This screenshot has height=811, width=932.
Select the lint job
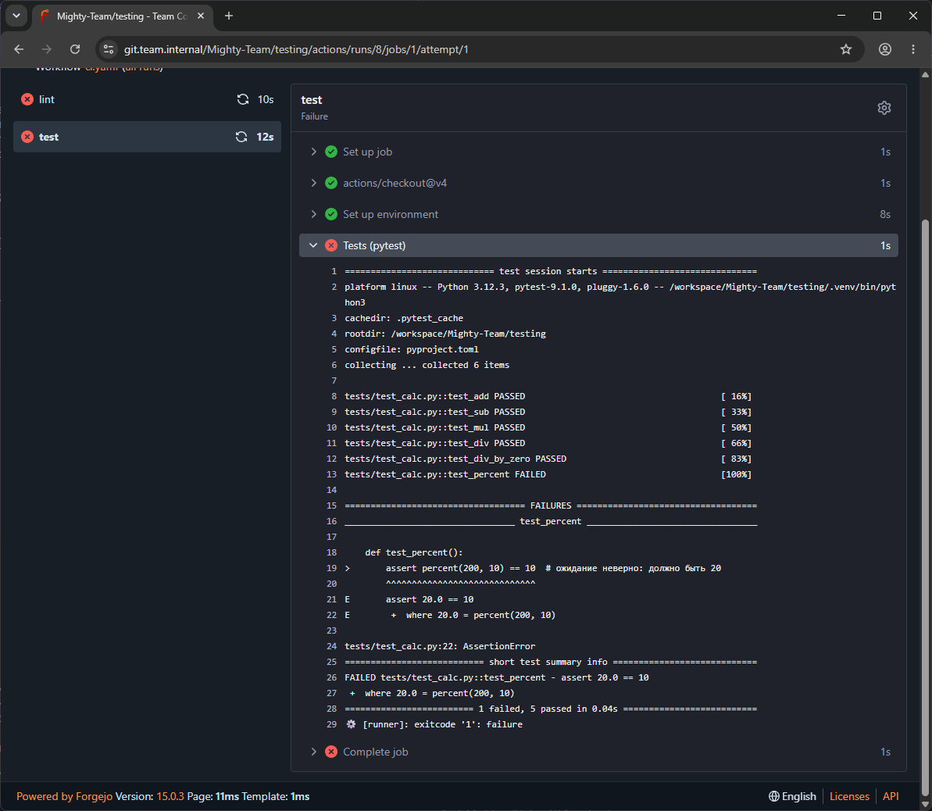147,99
